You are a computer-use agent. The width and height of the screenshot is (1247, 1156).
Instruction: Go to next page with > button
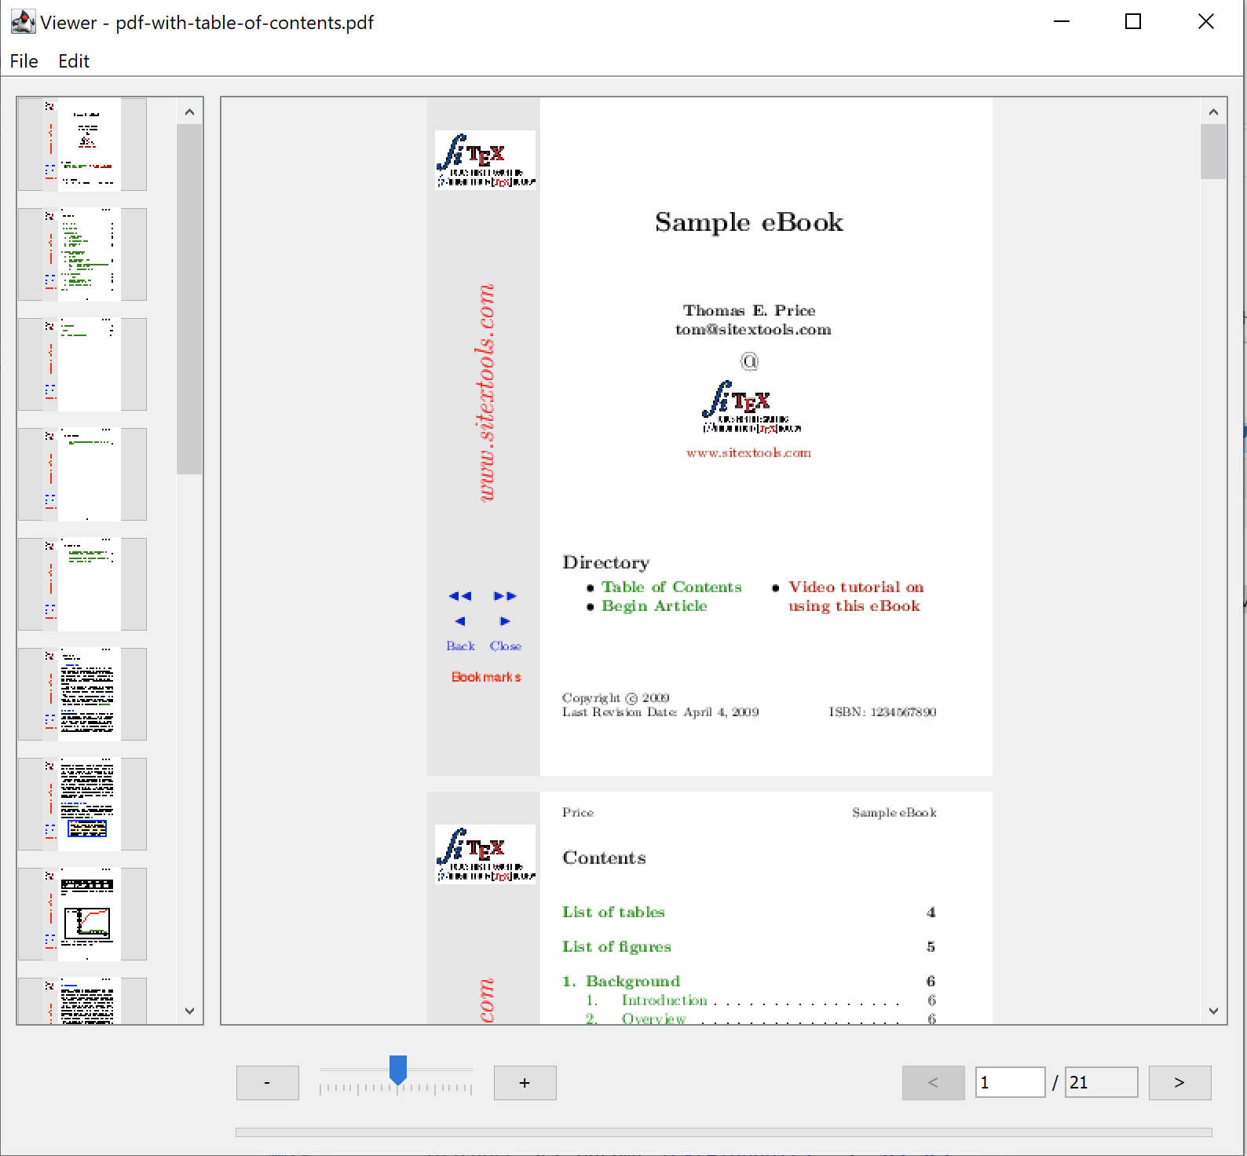click(x=1179, y=1082)
